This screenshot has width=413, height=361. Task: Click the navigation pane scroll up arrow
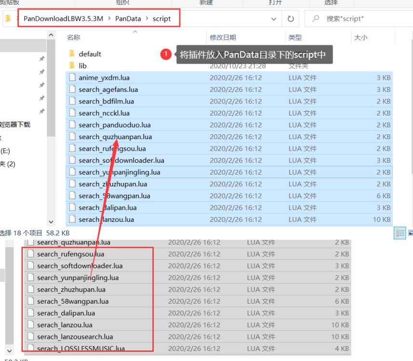click(x=51, y=35)
